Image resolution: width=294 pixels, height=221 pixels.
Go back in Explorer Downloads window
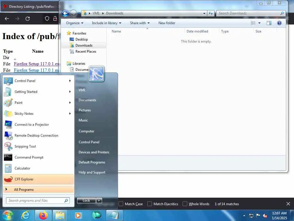(x=65, y=13)
